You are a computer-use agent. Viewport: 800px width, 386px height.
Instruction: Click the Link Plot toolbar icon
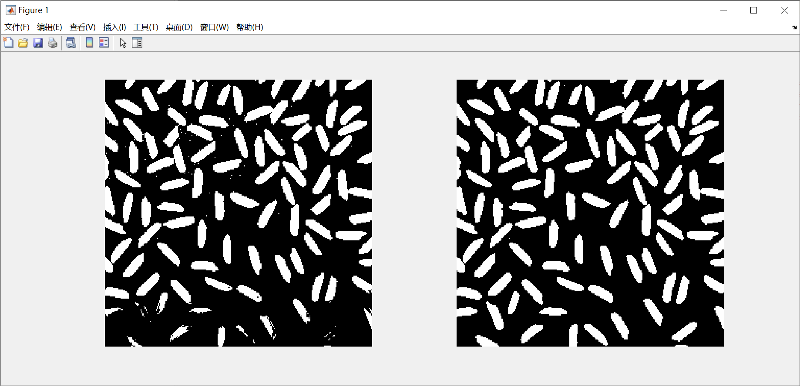click(x=71, y=43)
